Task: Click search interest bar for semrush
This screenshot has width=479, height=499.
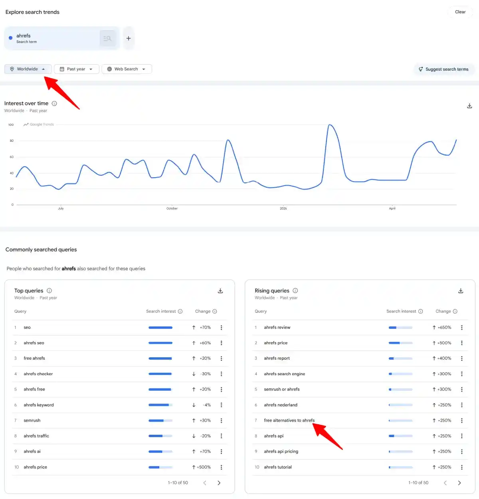Action: pos(160,420)
